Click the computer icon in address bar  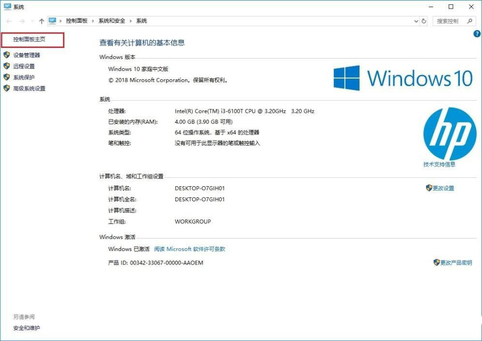[x=52, y=21]
